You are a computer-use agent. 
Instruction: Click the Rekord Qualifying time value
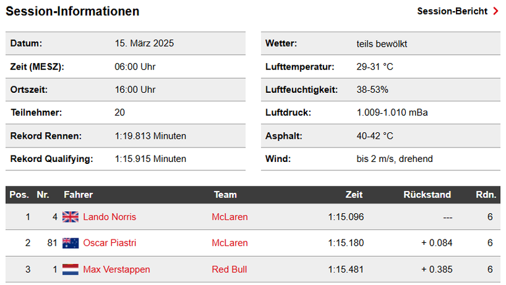150,159
